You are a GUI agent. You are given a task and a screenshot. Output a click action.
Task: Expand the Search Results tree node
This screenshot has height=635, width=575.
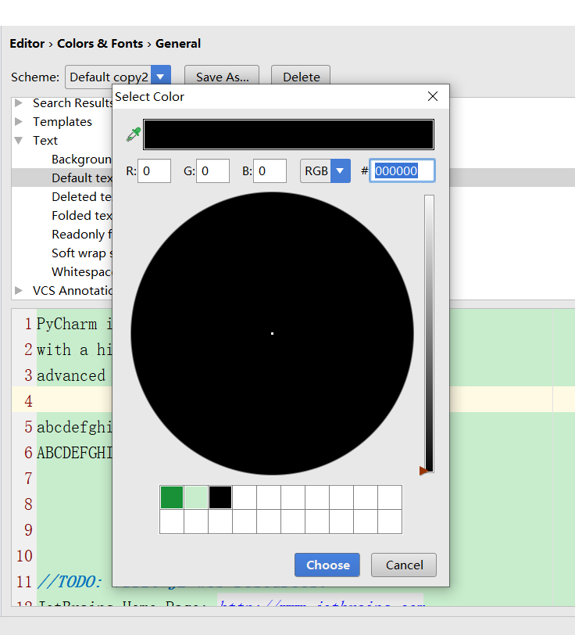(x=18, y=103)
